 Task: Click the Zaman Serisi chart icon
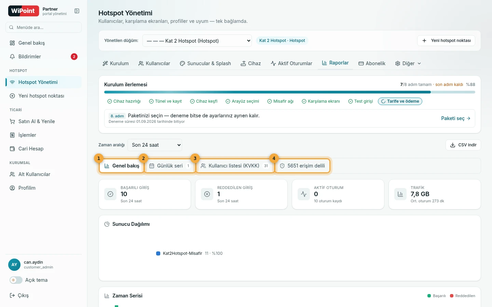pyautogui.click(x=107, y=296)
